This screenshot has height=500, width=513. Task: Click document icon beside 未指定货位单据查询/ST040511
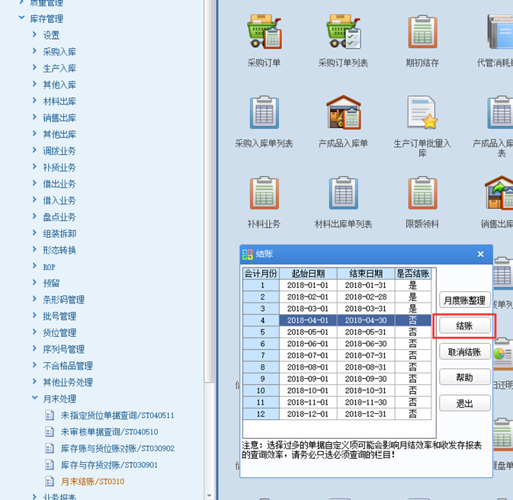[x=50, y=415]
